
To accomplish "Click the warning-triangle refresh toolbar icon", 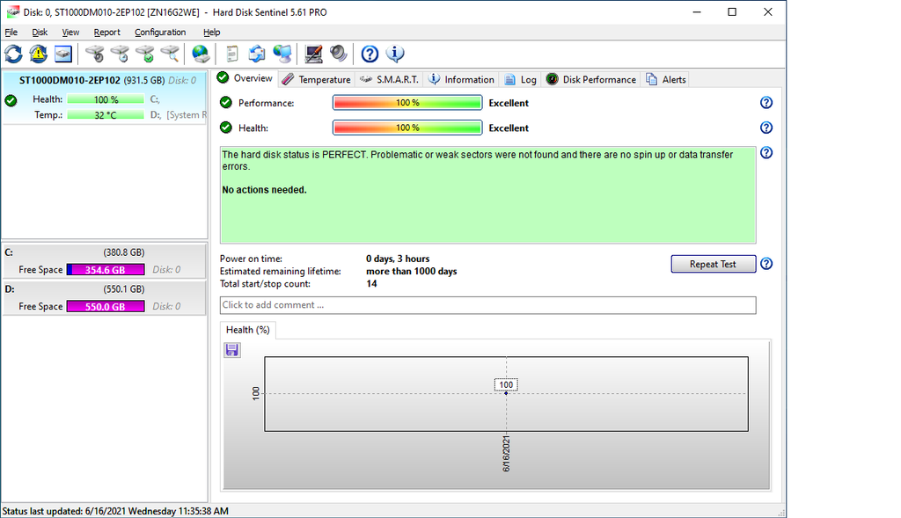I will pos(39,54).
